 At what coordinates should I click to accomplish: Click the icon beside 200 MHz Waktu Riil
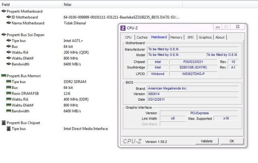pyautogui.click(x=8, y=52)
